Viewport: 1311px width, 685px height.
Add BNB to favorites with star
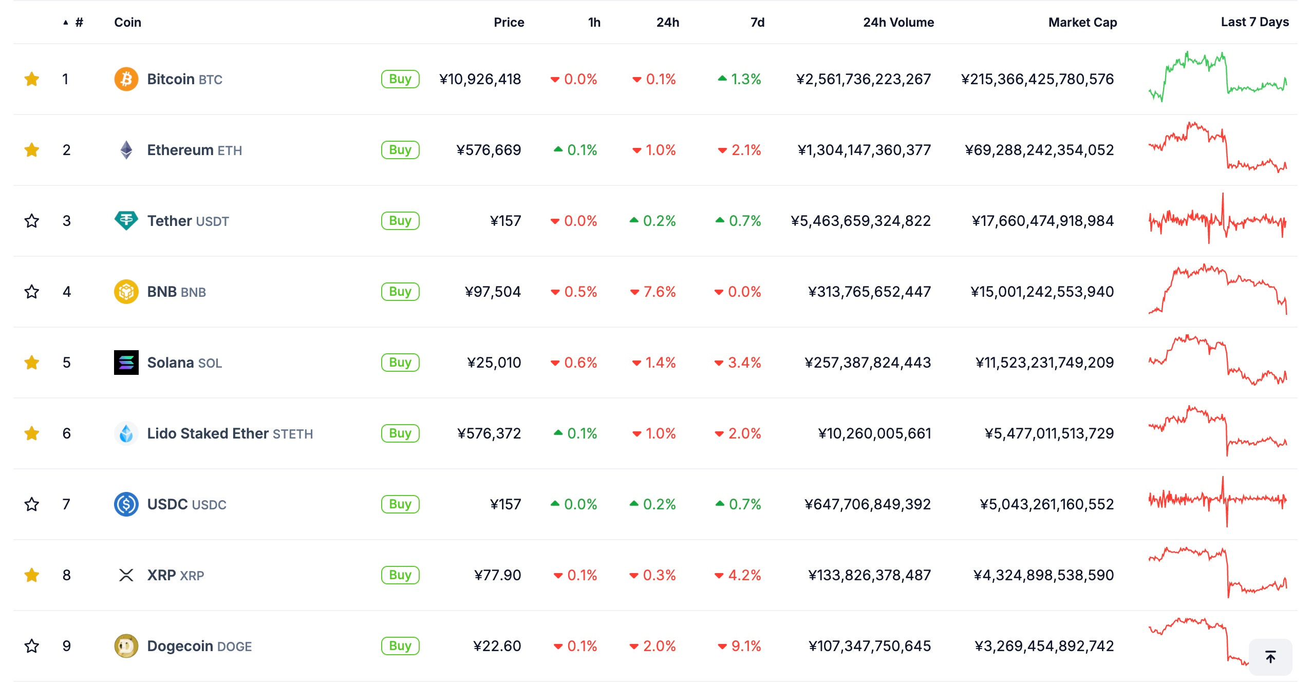click(x=32, y=292)
